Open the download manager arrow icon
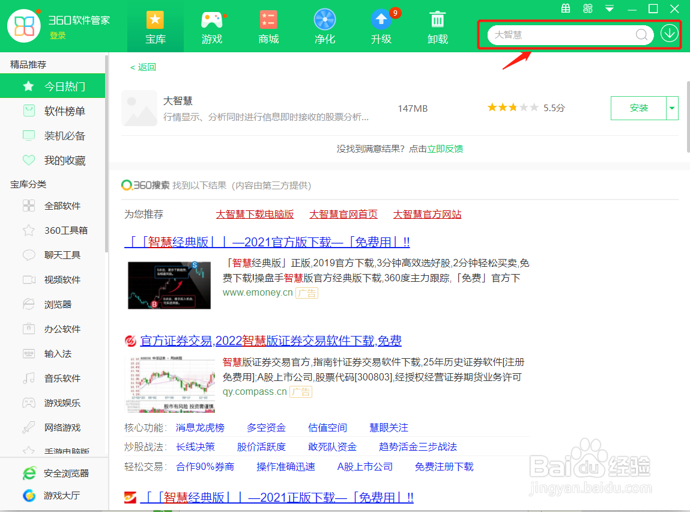The image size is (690, 512). [670, 34]
